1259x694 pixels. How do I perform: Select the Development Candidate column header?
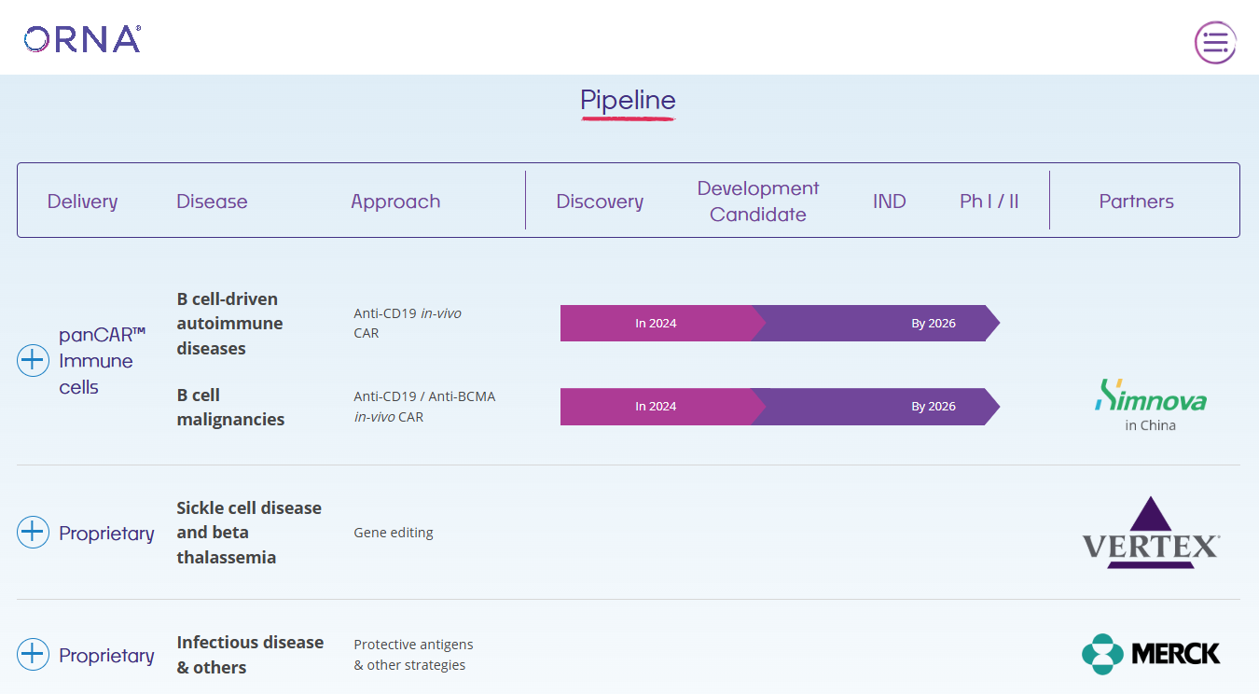[757, 201]
